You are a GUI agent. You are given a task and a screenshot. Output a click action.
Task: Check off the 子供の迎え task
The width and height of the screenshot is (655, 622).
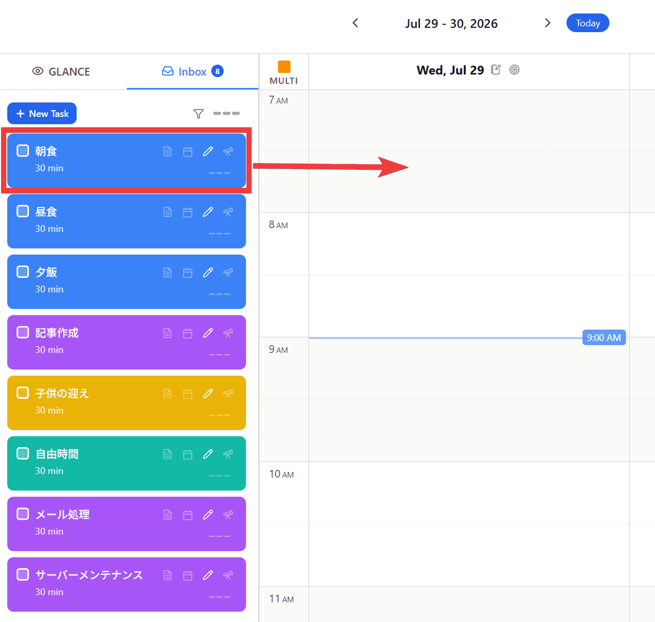click(23, 393)
